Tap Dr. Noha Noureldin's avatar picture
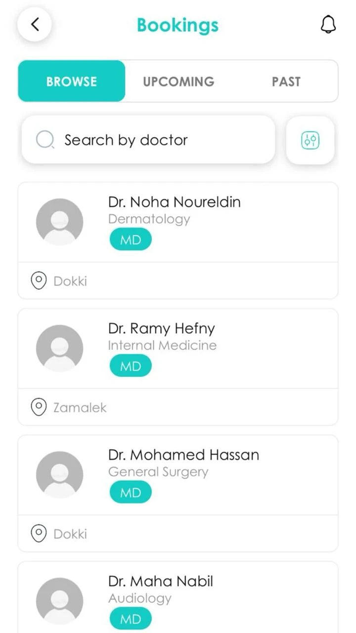 59,222
